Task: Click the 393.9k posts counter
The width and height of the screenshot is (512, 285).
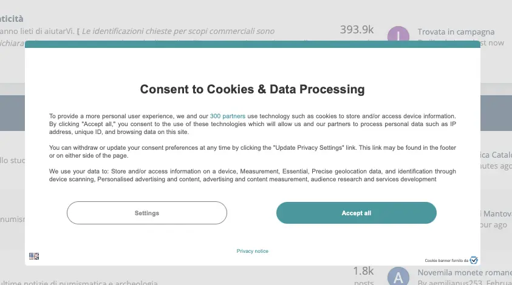Action: click(x=357, y=29)
